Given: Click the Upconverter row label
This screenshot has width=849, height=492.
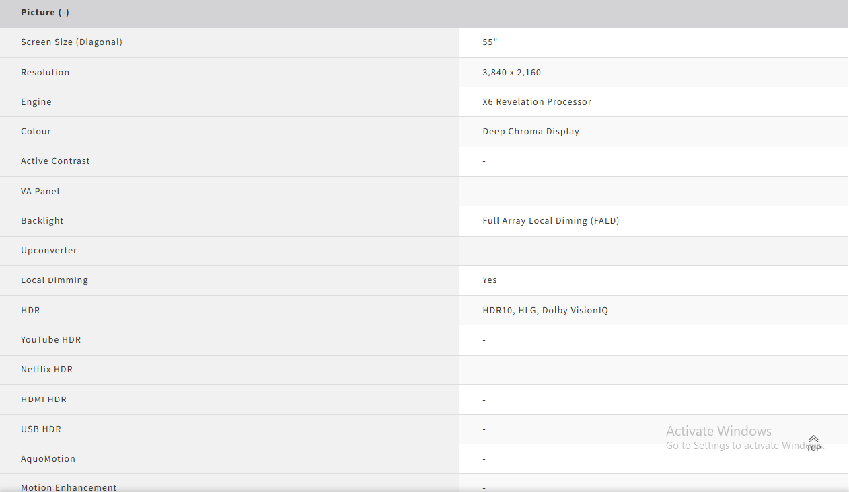Looking at the screenshot, I should coord(49,251).
